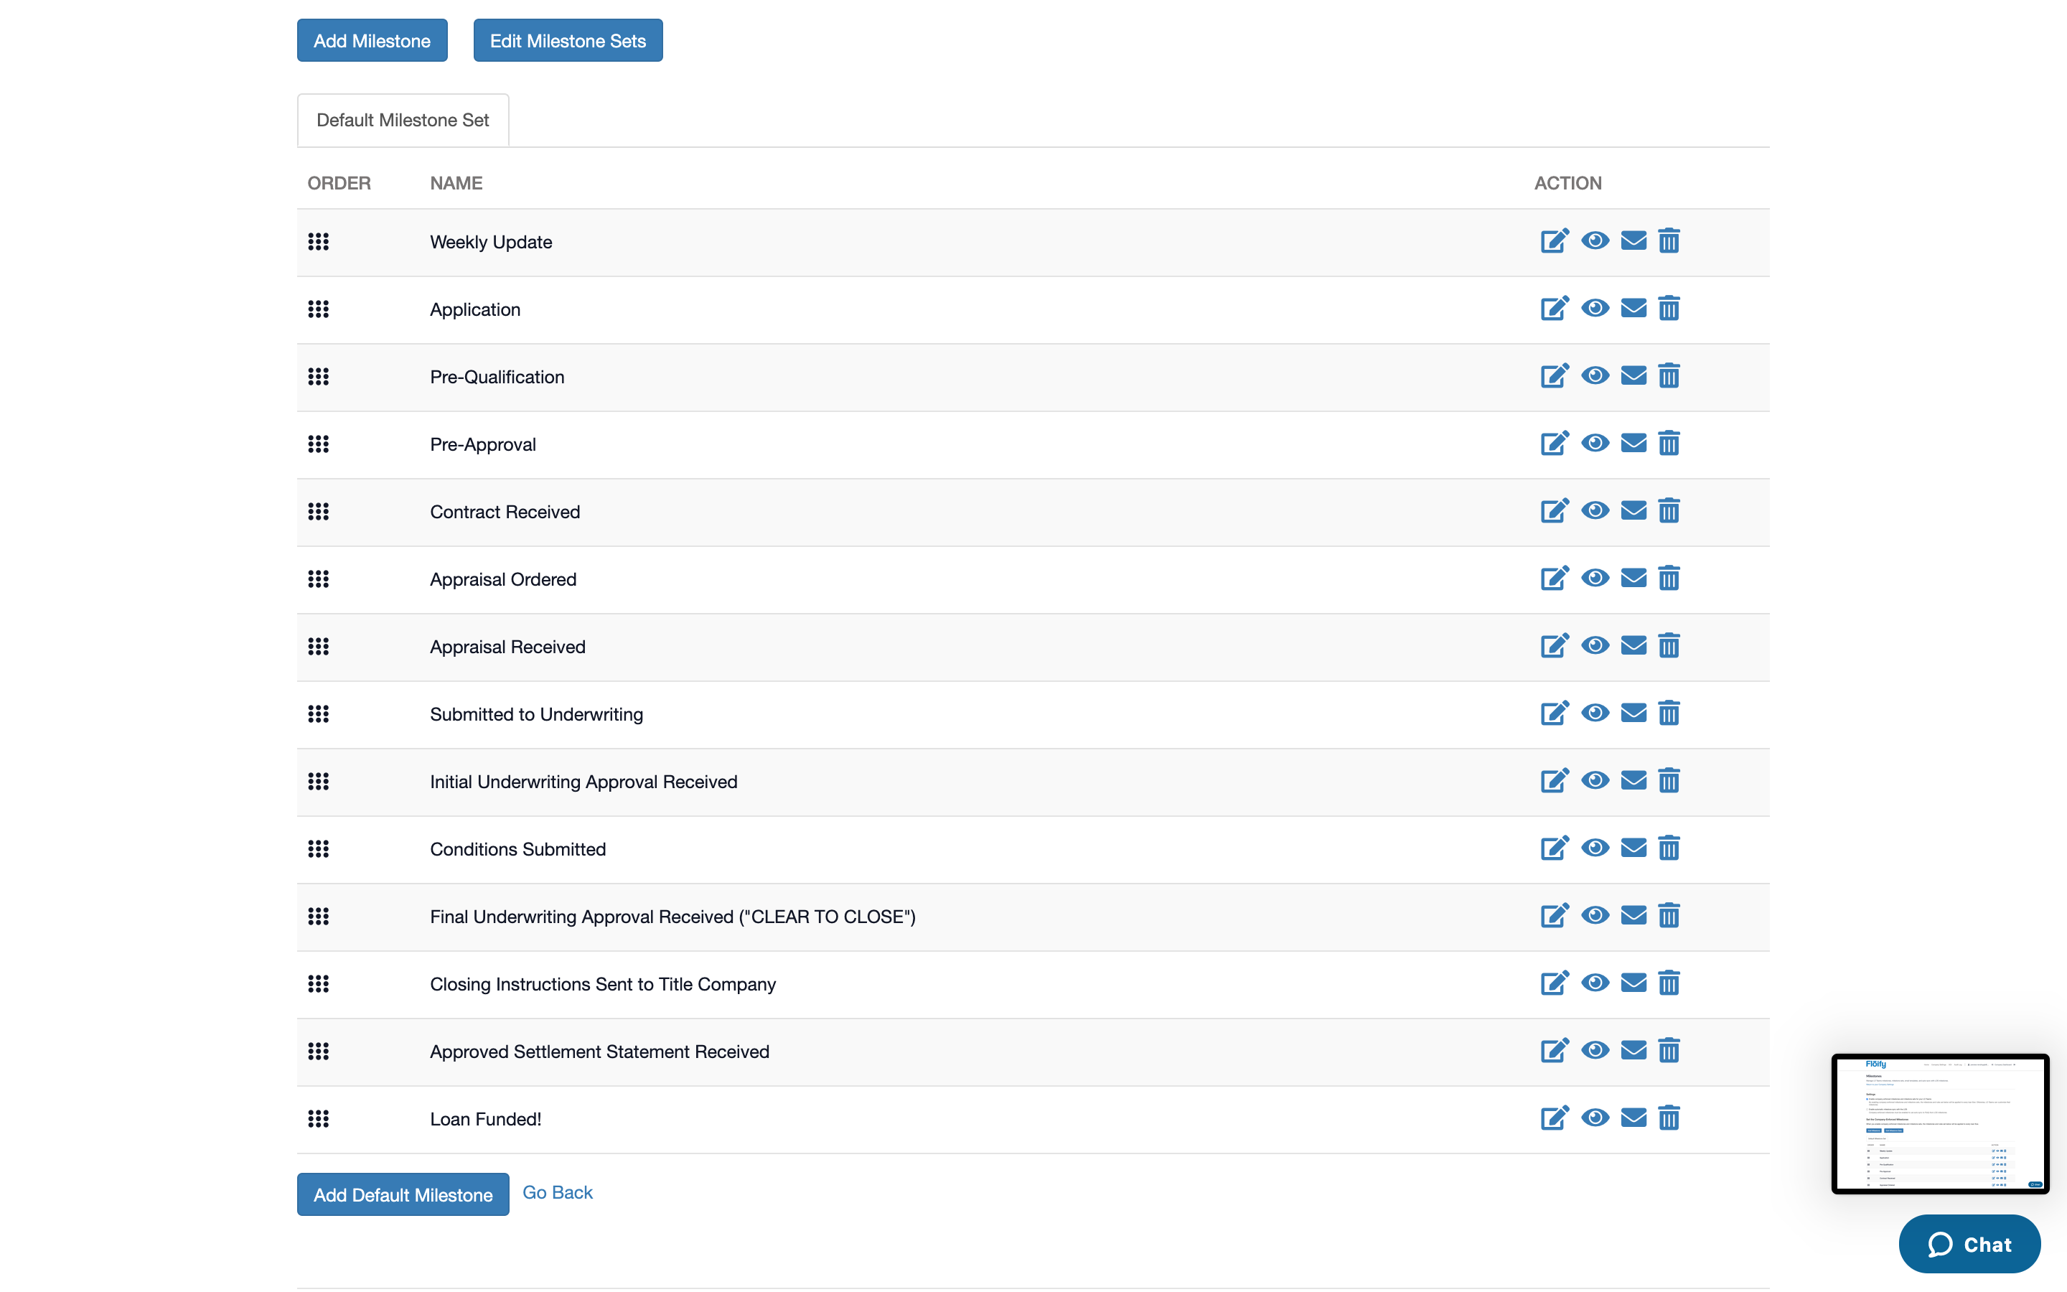This screenshot has width=2067, height=1292.
Task: Delete the Application milestone
Action: point(1668,309)
